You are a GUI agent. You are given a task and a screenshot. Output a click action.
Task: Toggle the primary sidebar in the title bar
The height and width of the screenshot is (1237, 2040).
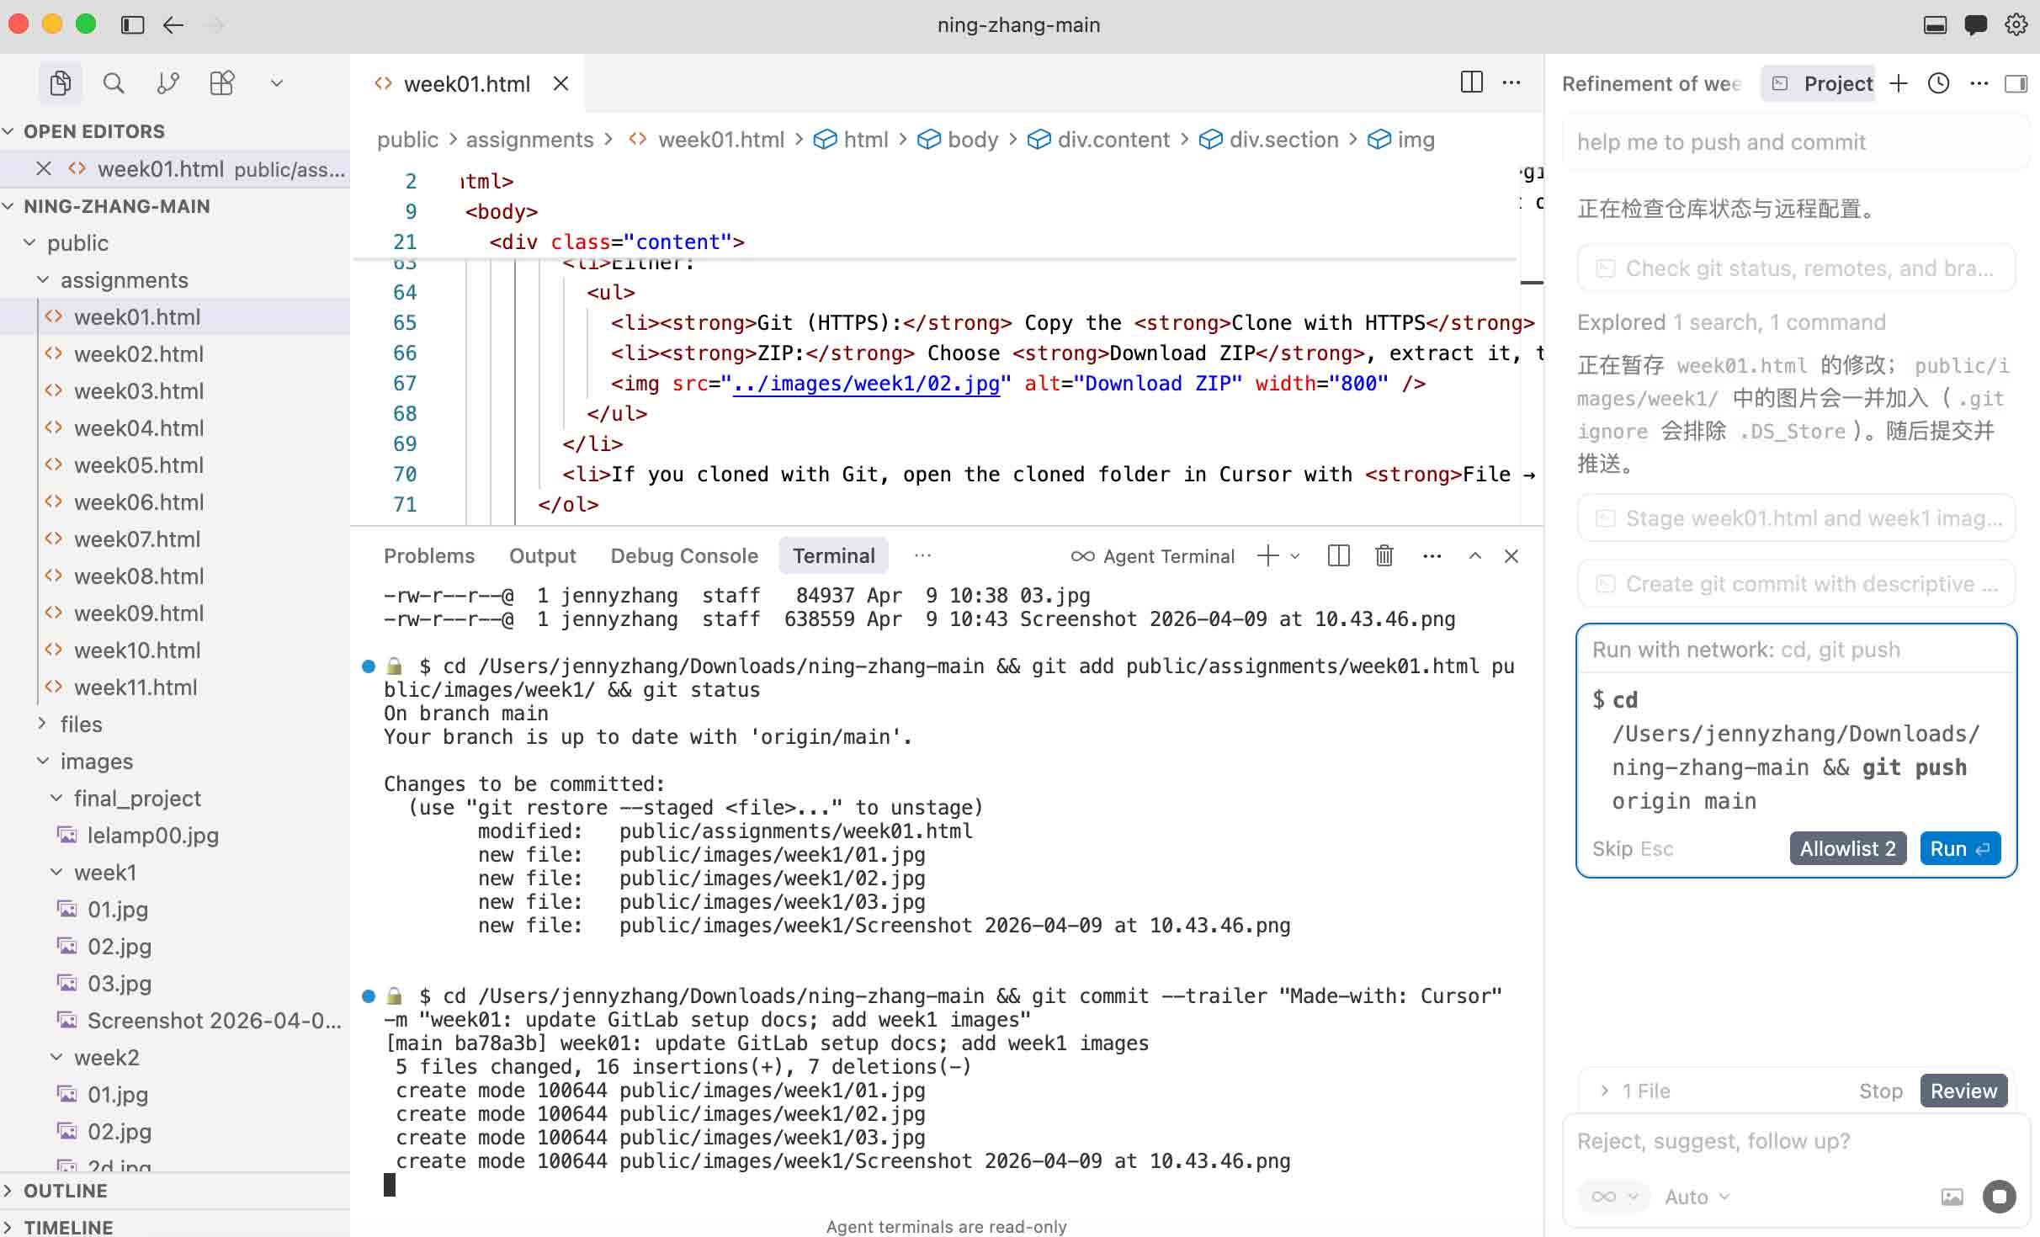point(131,24)
